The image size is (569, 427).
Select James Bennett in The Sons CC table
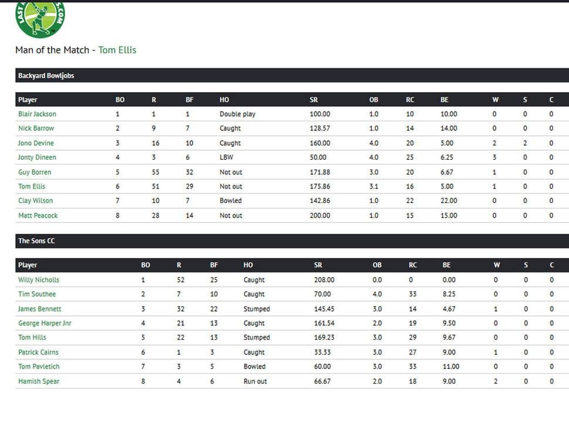(39, 309)
